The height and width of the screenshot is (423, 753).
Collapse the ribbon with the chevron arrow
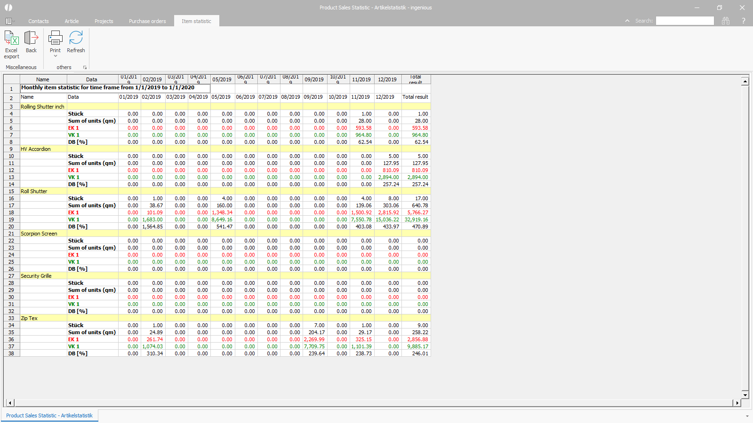[x=627, y=21]
